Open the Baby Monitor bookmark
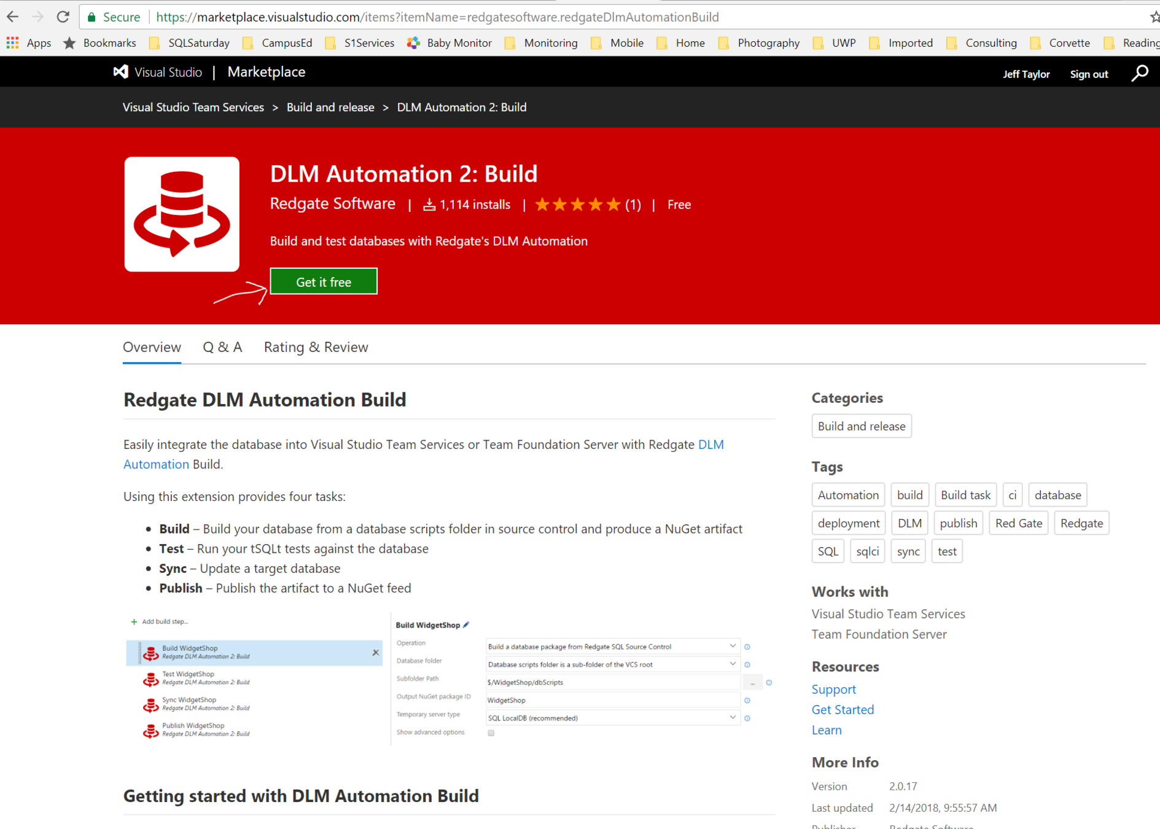The image size is (1160, 829). click(450, 43)
